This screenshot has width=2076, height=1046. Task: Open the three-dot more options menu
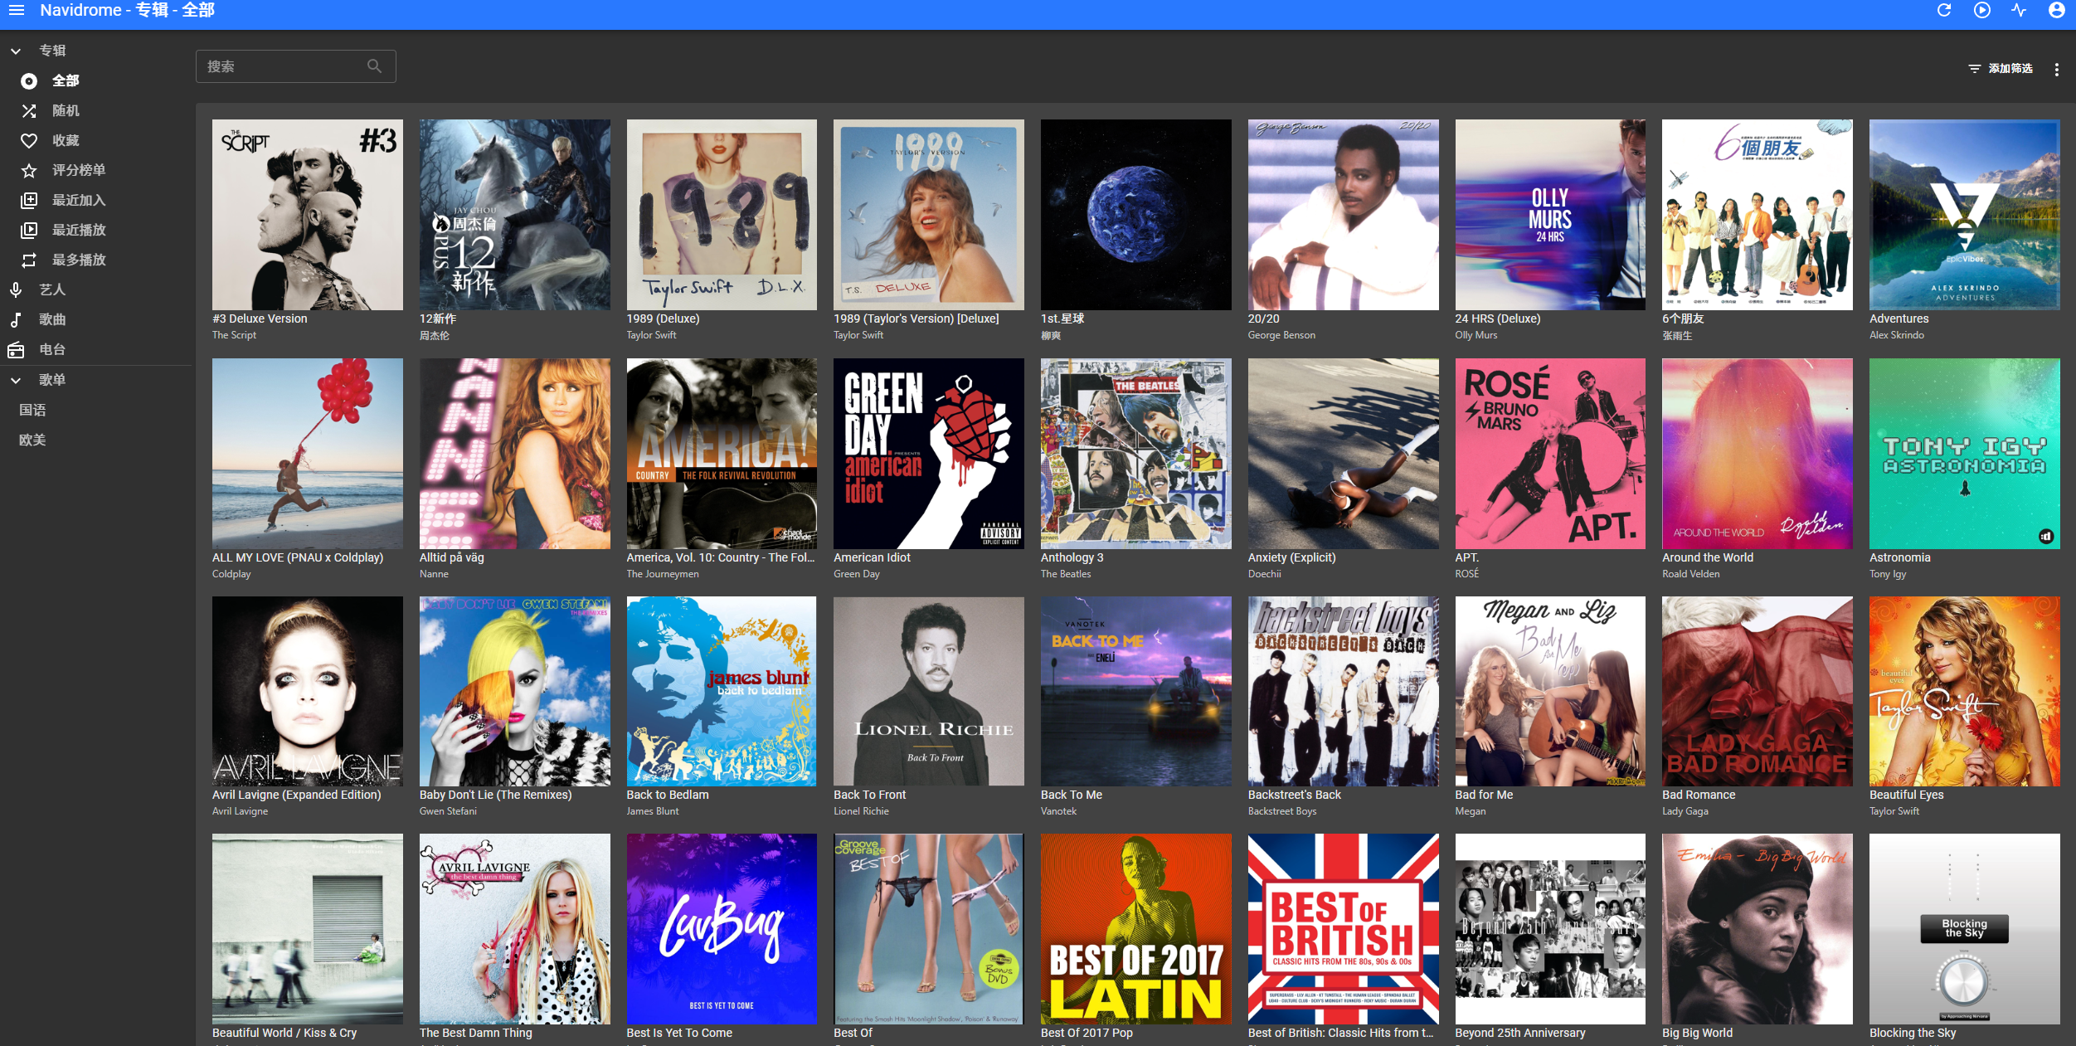click(2056, 69)
